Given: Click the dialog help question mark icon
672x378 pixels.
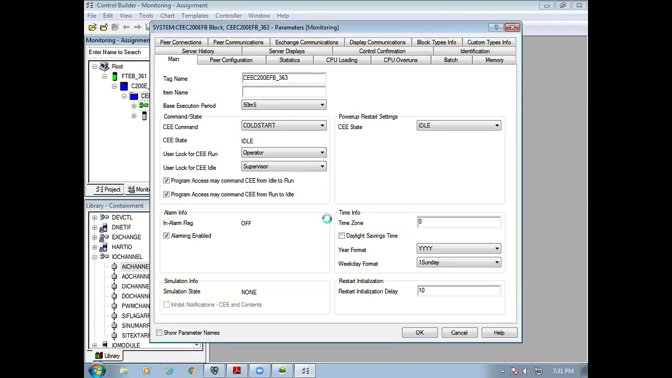Looking at the screenshot, I should [496, 27].
